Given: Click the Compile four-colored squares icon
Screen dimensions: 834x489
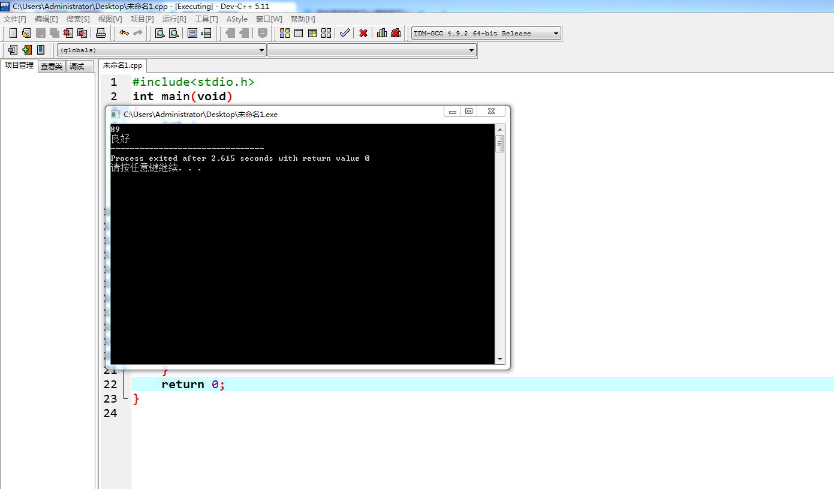Looking at the screenshot, I should (x=285, y=33).
